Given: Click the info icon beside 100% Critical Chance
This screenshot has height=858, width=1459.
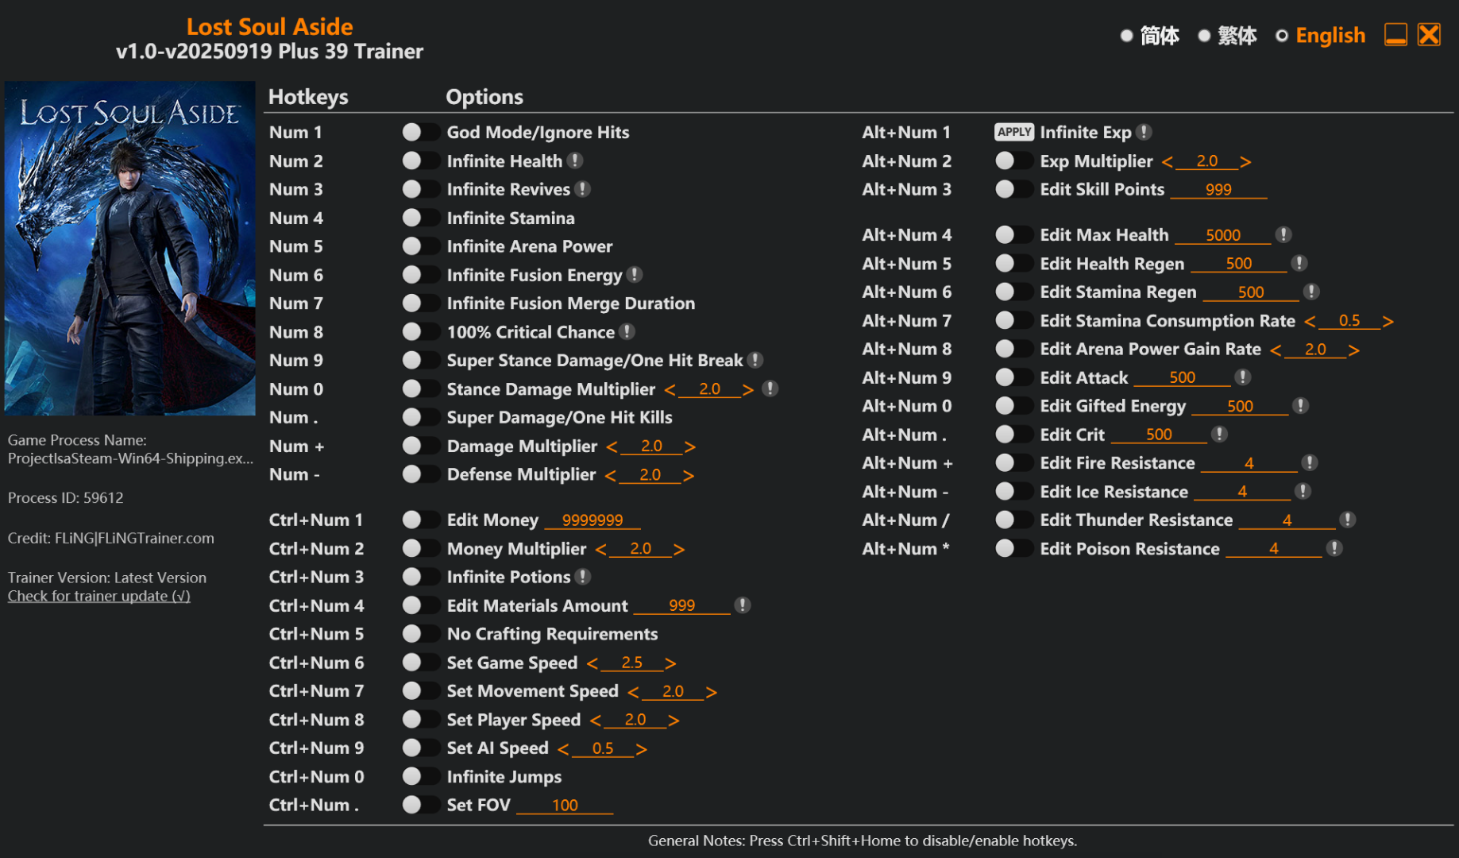Looking at the screenshot, I should pyautogui.click(x=627, y=331).
